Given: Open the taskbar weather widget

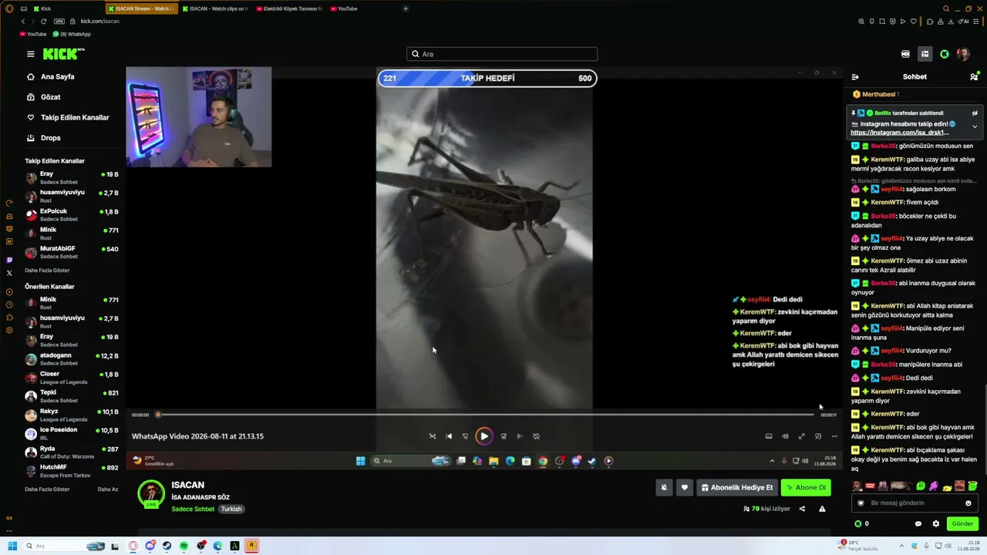Looking at the screenshot, I should coord(859,546).
